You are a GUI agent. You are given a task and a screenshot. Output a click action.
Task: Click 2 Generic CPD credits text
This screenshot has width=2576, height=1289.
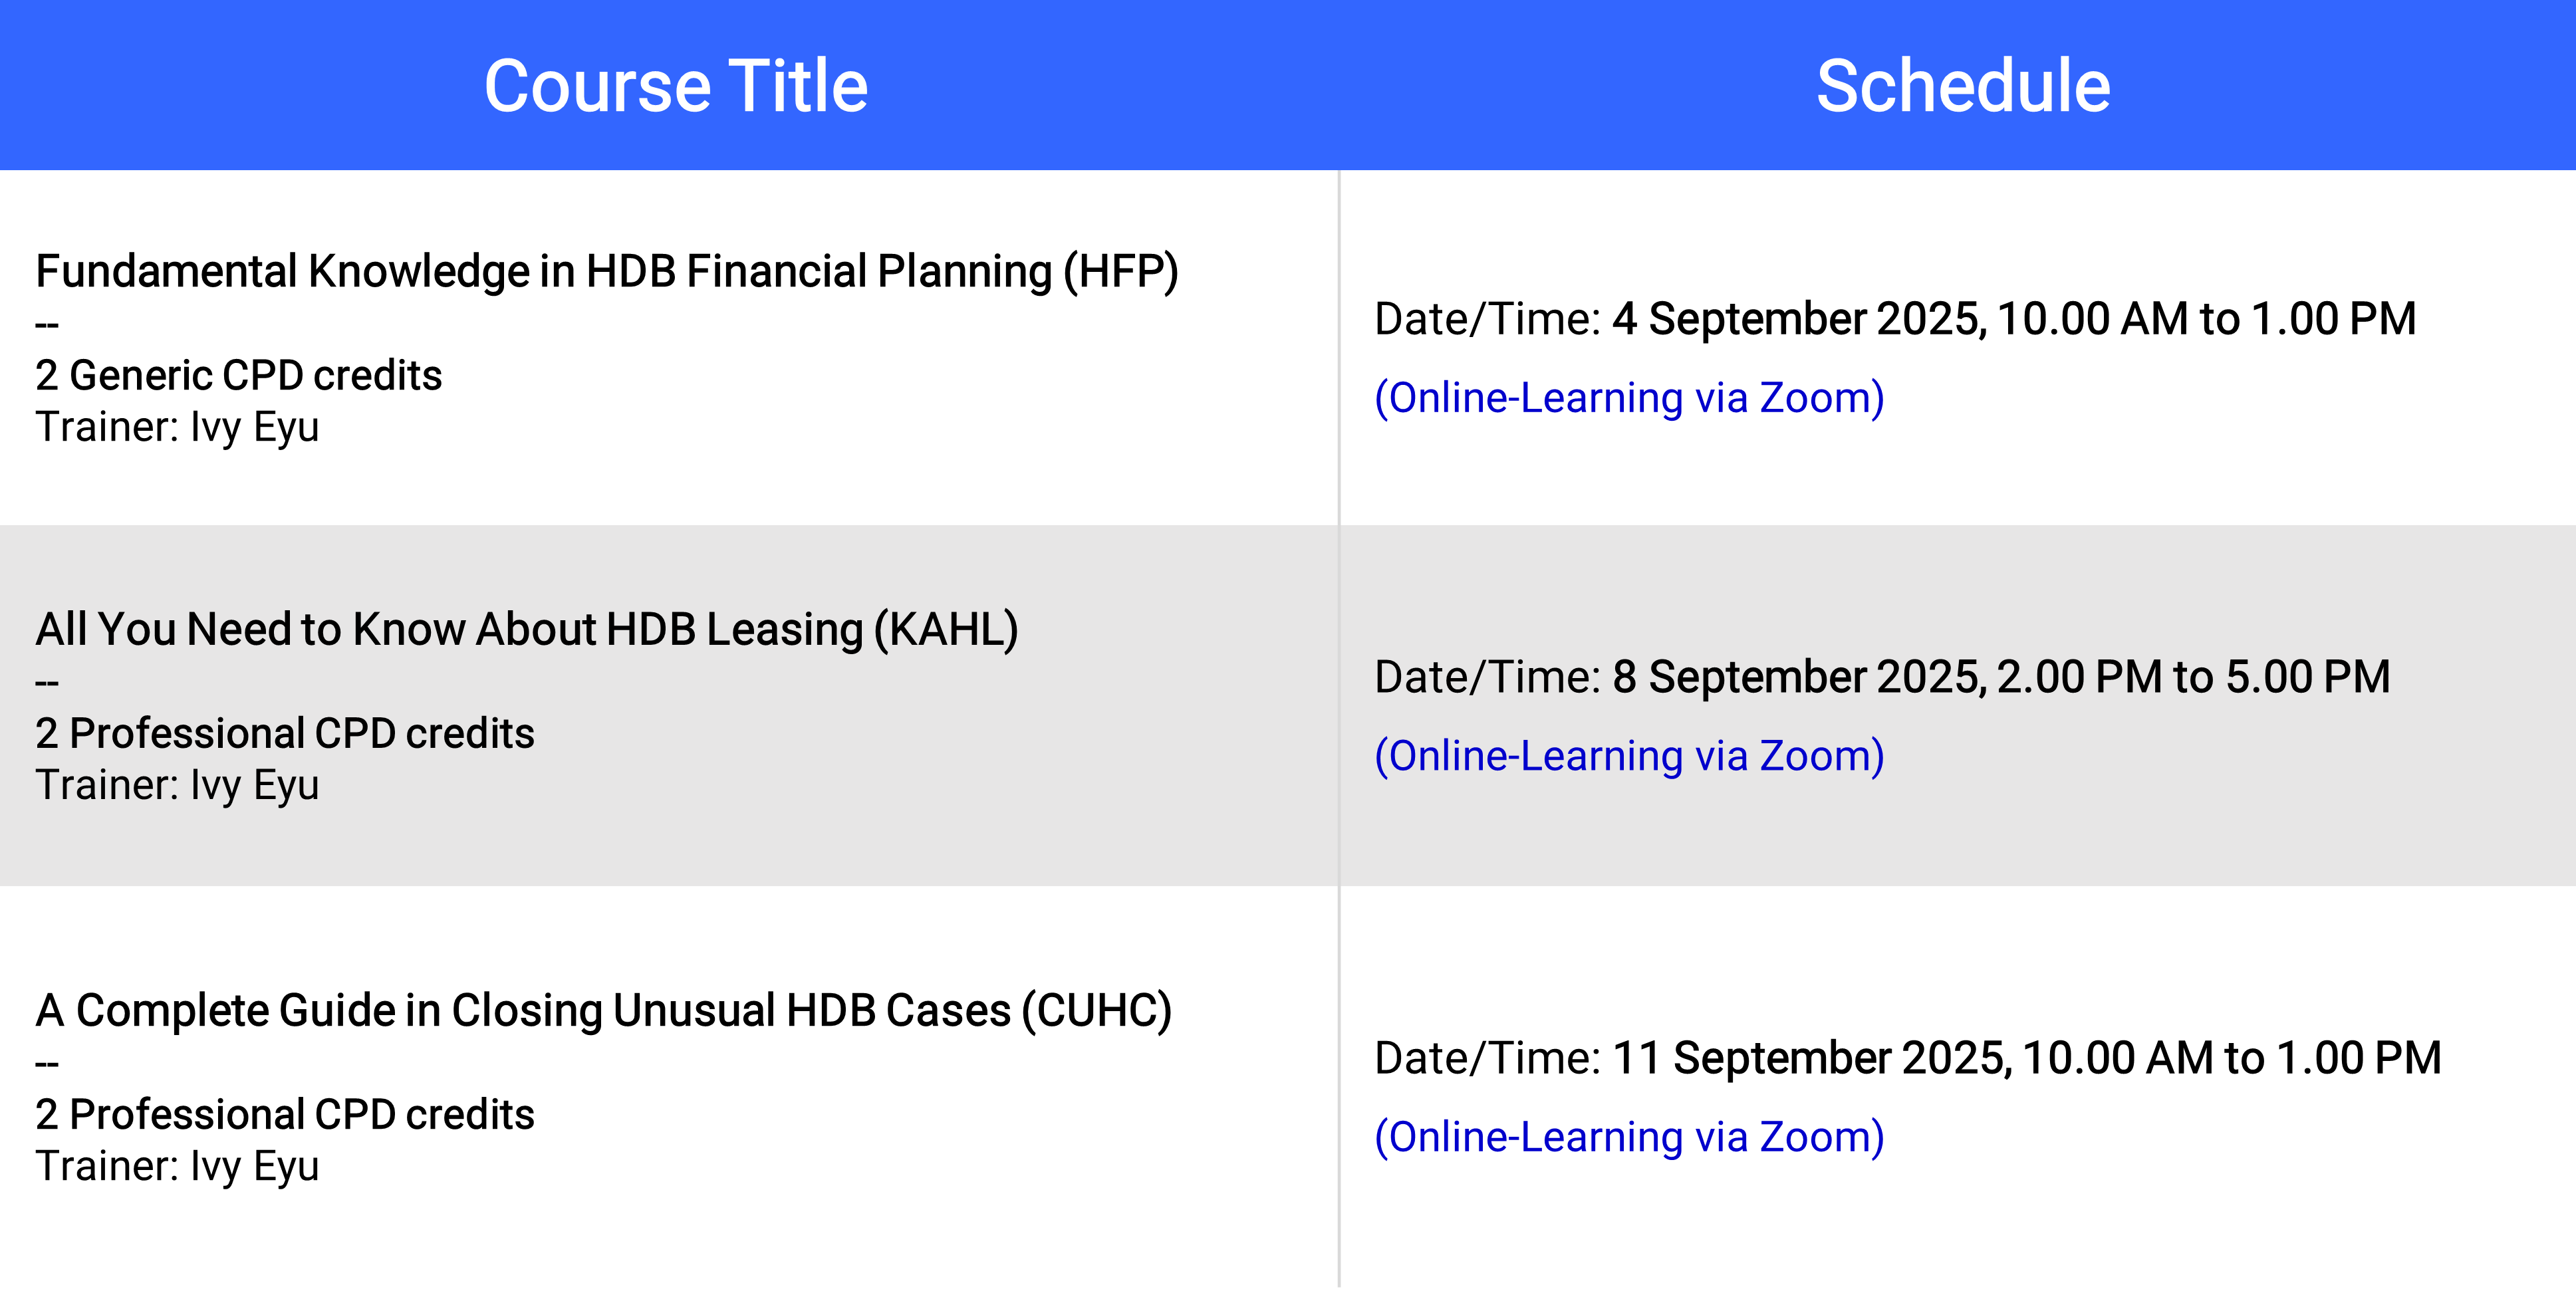pos(238,376)
